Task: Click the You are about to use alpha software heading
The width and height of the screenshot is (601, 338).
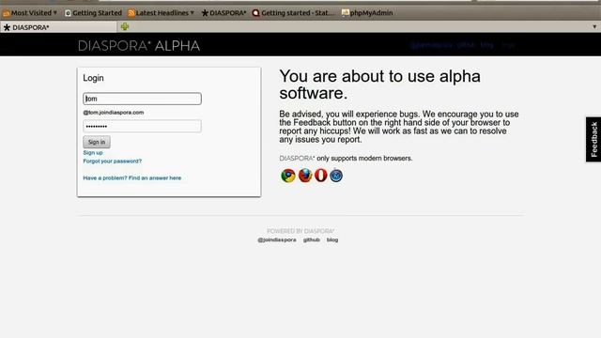Action: point(379,84)
